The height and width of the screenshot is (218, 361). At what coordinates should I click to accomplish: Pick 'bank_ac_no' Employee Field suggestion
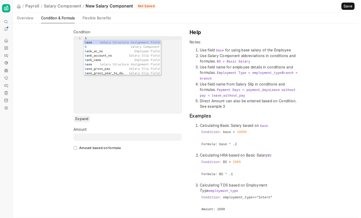(122, 51)
